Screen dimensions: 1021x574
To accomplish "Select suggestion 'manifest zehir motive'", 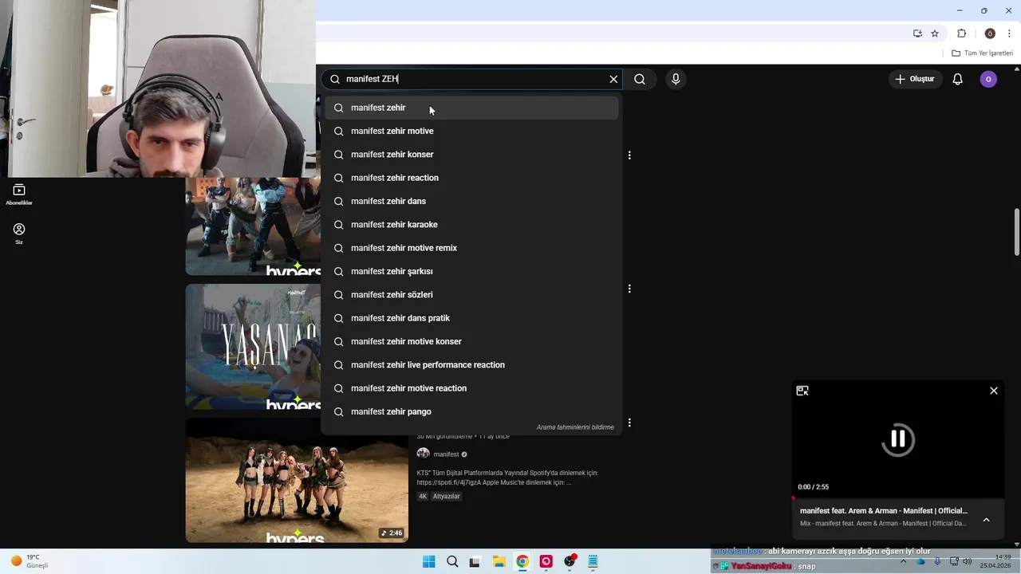I will [x=471, y=131].
